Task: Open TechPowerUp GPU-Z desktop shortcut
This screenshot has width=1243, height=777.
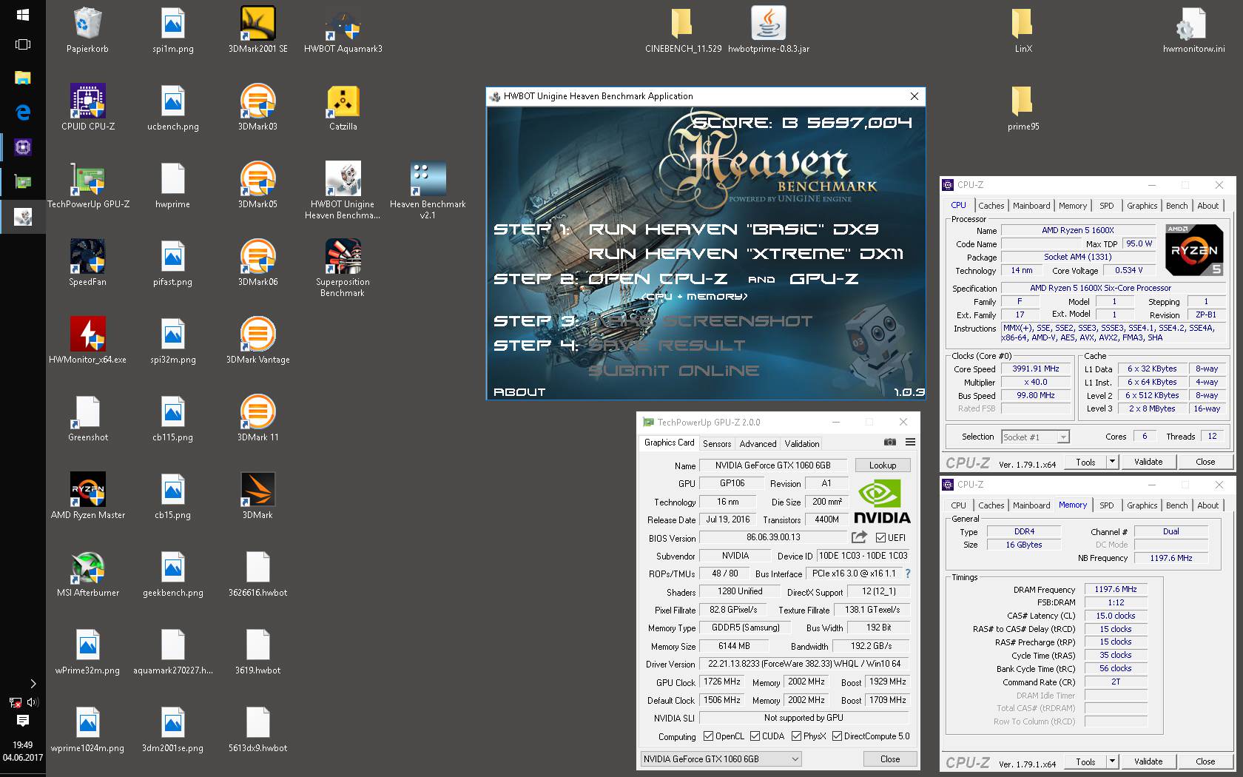Action: (87, 185)
